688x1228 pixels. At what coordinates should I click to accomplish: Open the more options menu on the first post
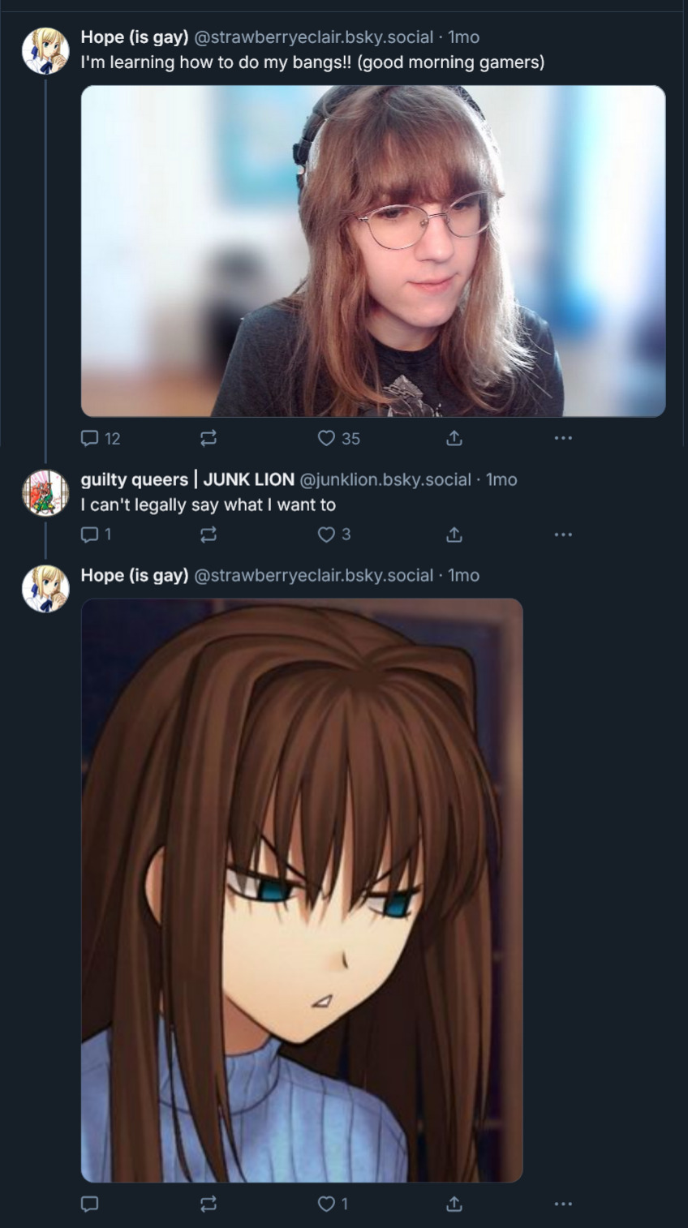(563, 438)
